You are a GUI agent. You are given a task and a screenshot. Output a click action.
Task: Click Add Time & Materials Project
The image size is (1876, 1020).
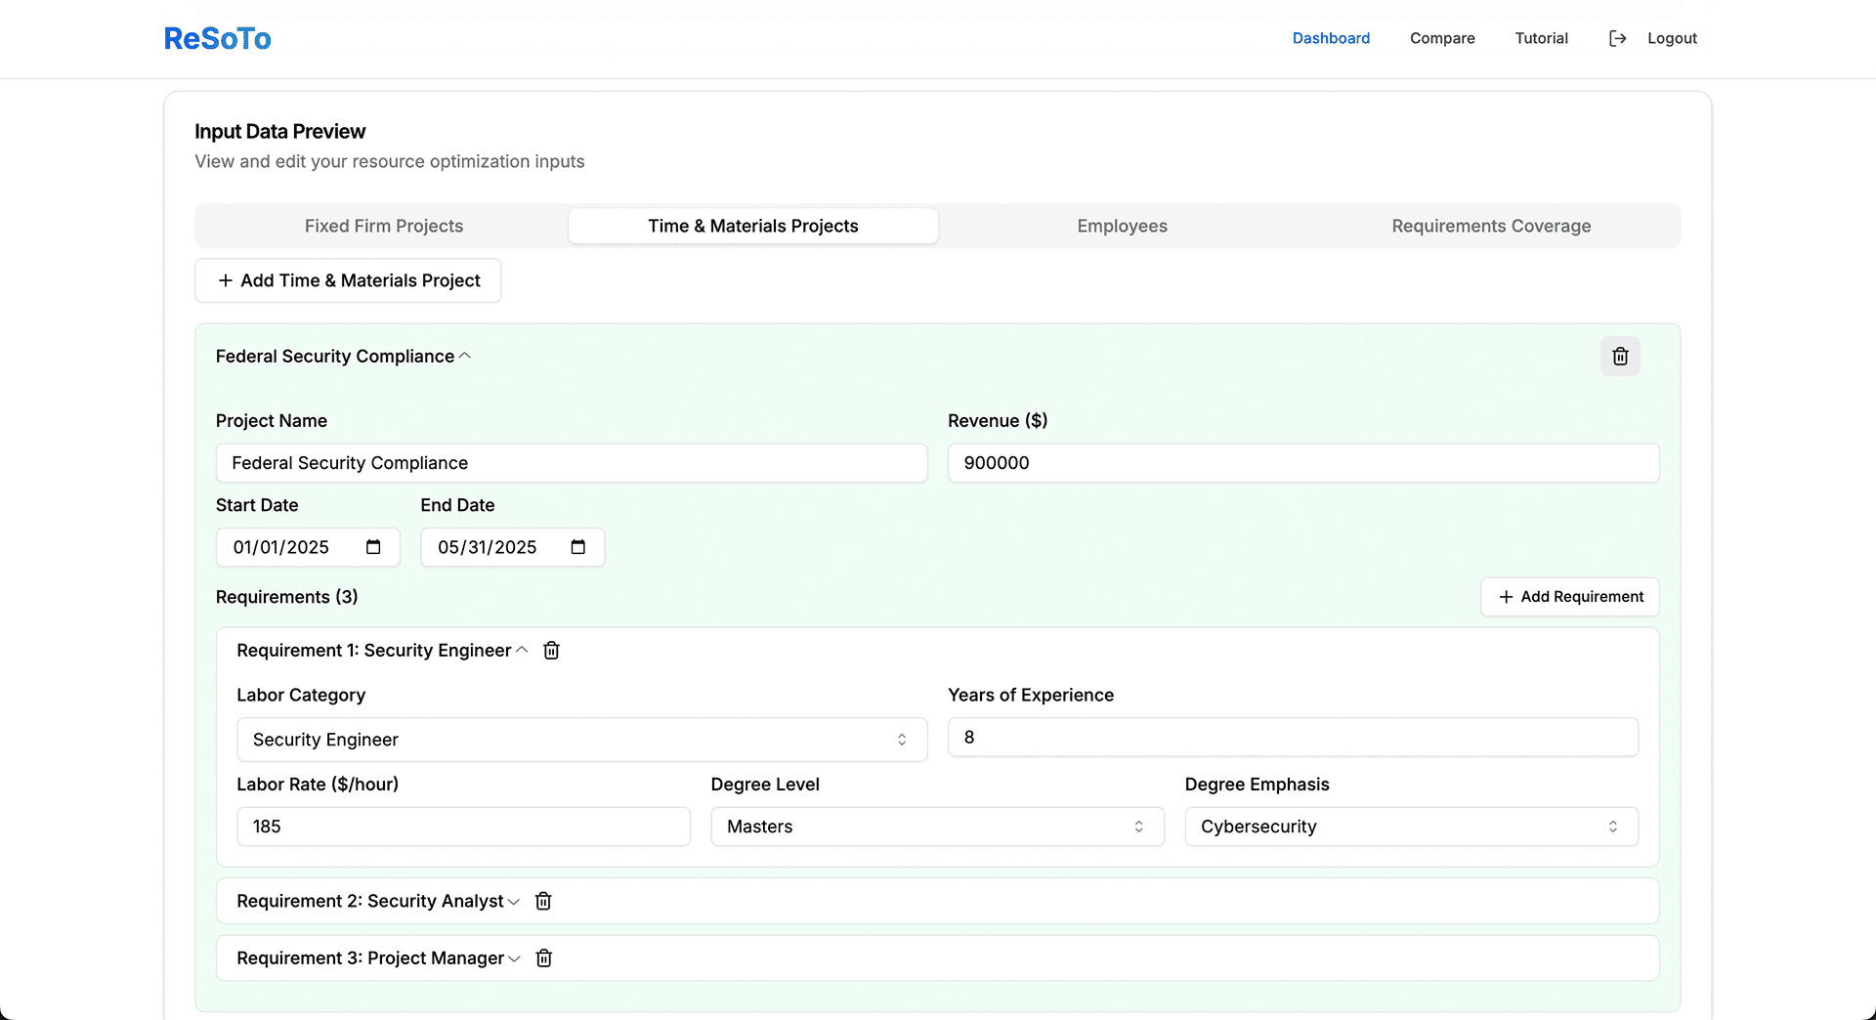pyautogui.click(x=348, y=280)
